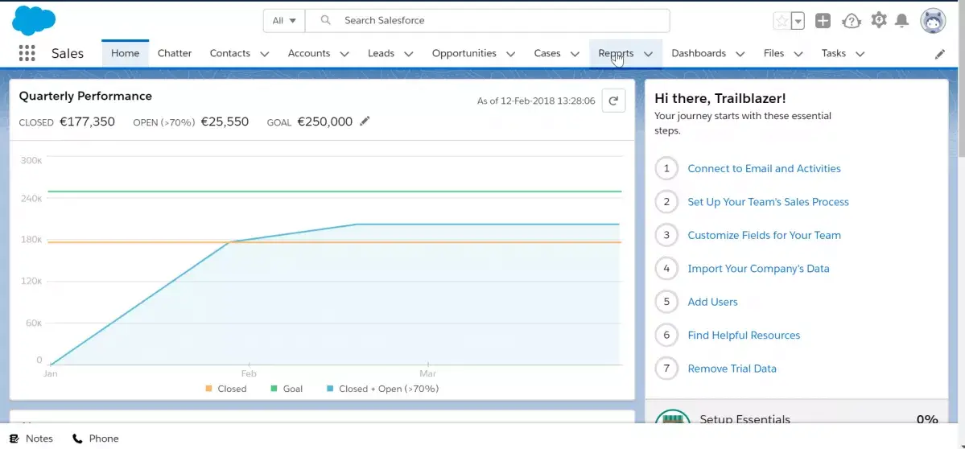The width and height of the screenshot is (965, 449).
Task: Click the Quarterly Performance heading
Action: [x=85, y=96]
